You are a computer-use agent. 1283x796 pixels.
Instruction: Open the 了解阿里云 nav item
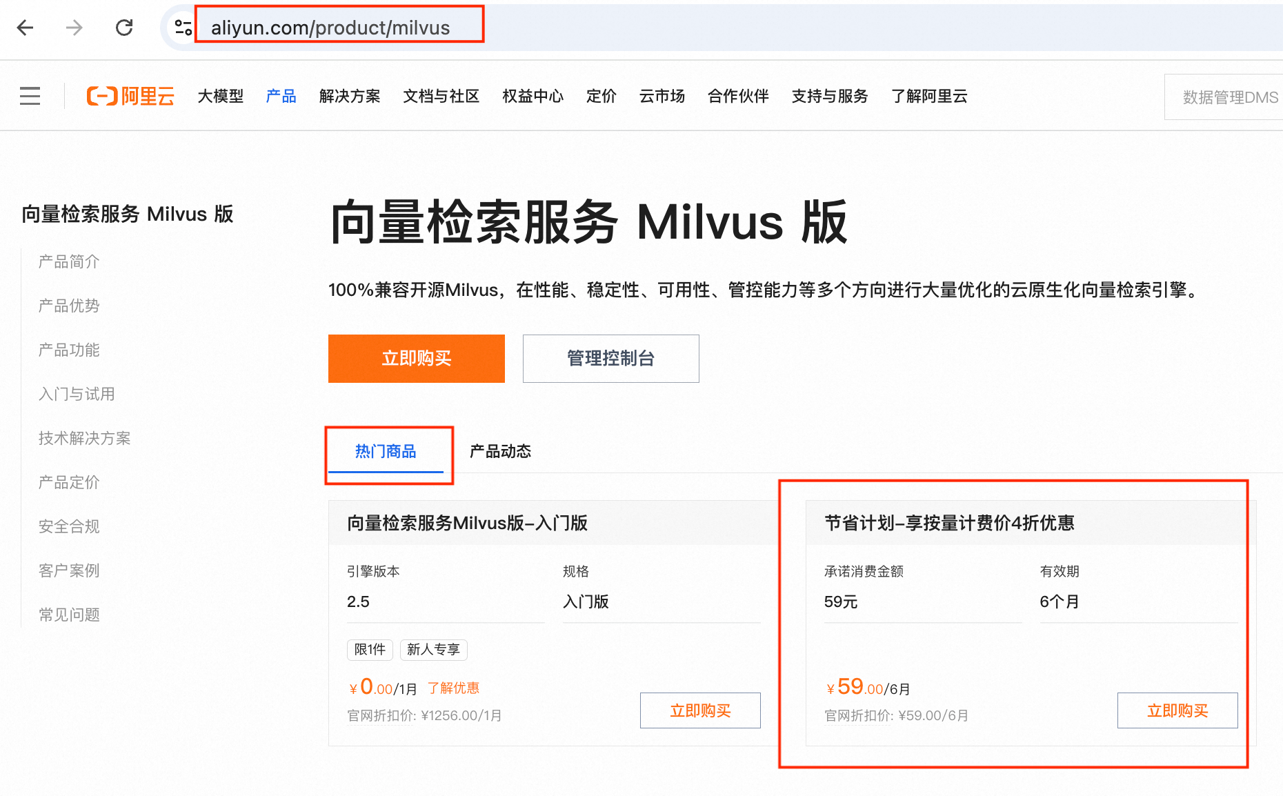929,96
